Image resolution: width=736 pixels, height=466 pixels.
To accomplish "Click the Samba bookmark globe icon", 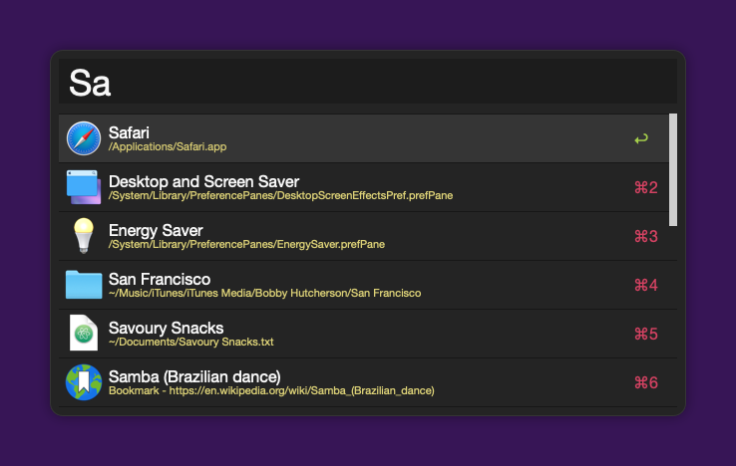I will pyautogui.click(x=84, y=382).
